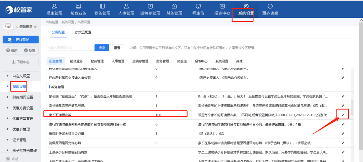This screenshot has width=363, height=162.
Task: Select the 财务管理 category tab in settings
Action: click(x=163, y=61)
